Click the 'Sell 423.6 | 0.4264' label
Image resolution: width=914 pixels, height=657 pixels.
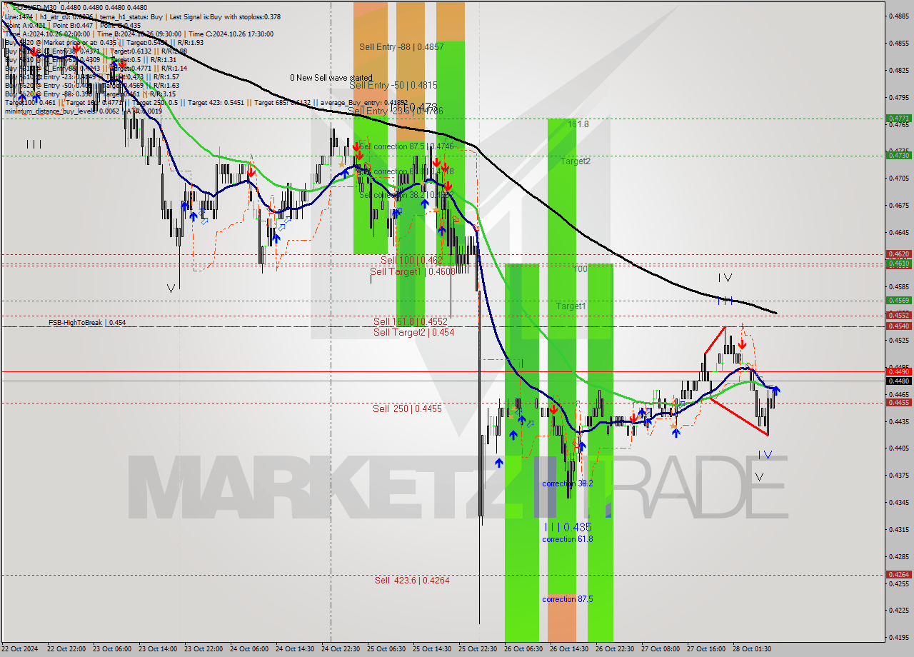click(412, 581)
